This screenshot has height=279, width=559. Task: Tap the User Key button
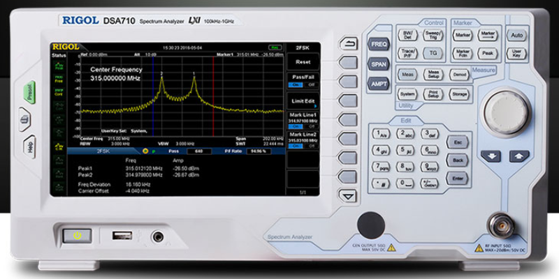[516, 54]
